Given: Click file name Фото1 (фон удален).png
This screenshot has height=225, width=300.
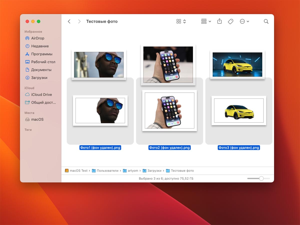Looking at the screenshot, I should coord(100,148).
